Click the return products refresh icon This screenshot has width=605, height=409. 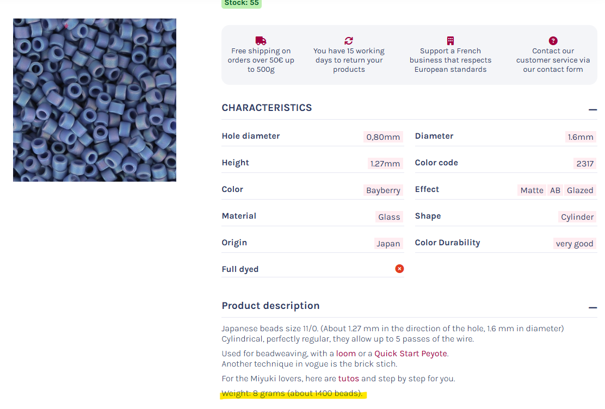[349, 41]
